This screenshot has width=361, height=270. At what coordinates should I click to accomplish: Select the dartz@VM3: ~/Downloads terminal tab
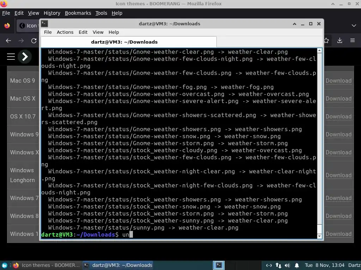[x=129, y=42]
